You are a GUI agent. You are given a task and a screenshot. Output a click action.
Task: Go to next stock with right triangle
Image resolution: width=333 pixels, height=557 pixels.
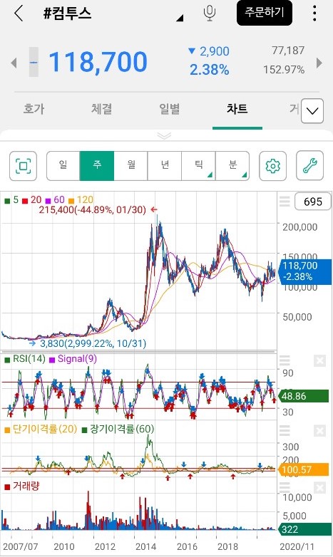319,63
